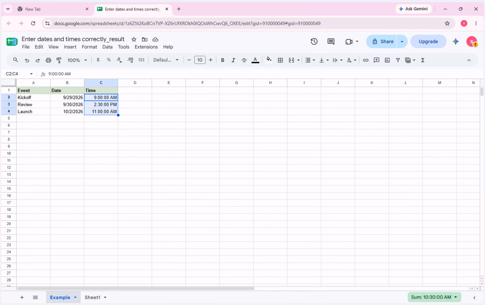Click the redo icon in toolbar
This screenshot has height=305, width=485.
[x=38, y=60]
